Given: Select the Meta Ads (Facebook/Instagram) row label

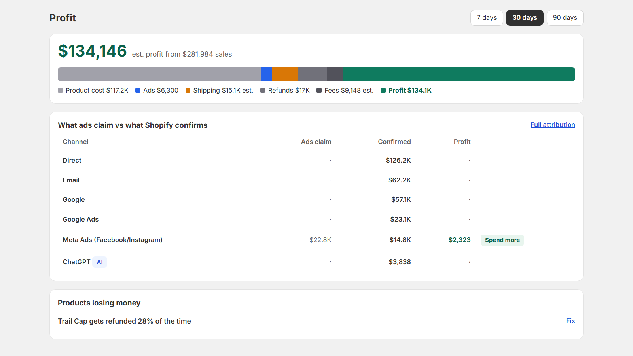Looking at the screenshot, I should coord(113,240).
